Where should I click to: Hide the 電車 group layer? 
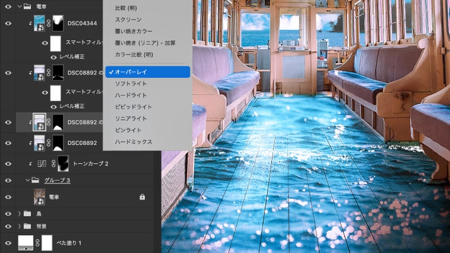(8, 7)
